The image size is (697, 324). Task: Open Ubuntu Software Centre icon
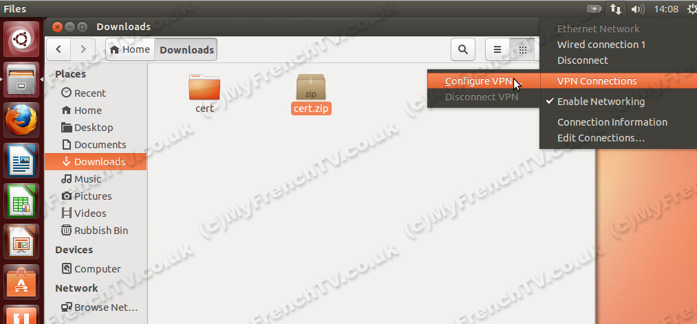(x=21, y=282)
